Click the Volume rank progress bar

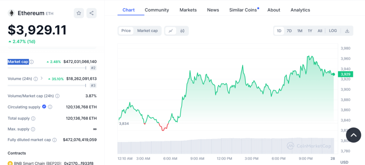tap(47, 85)
